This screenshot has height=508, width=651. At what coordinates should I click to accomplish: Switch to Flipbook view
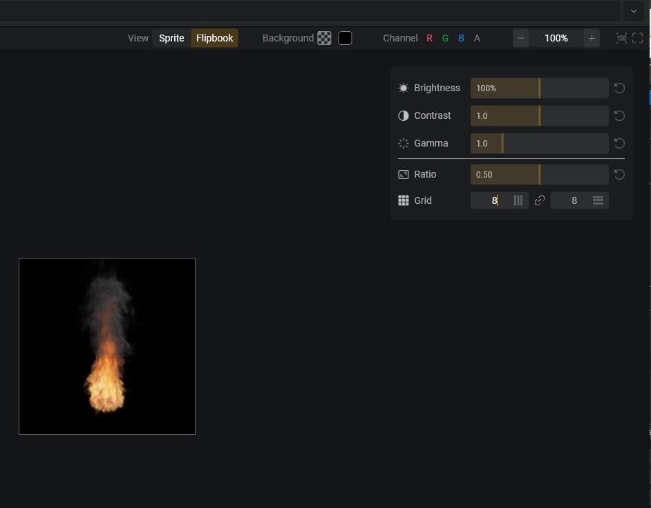(214, 38)
